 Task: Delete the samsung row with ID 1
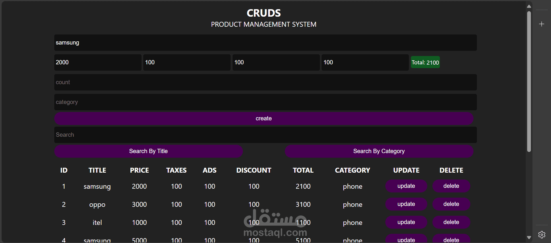tap(451, 186)
